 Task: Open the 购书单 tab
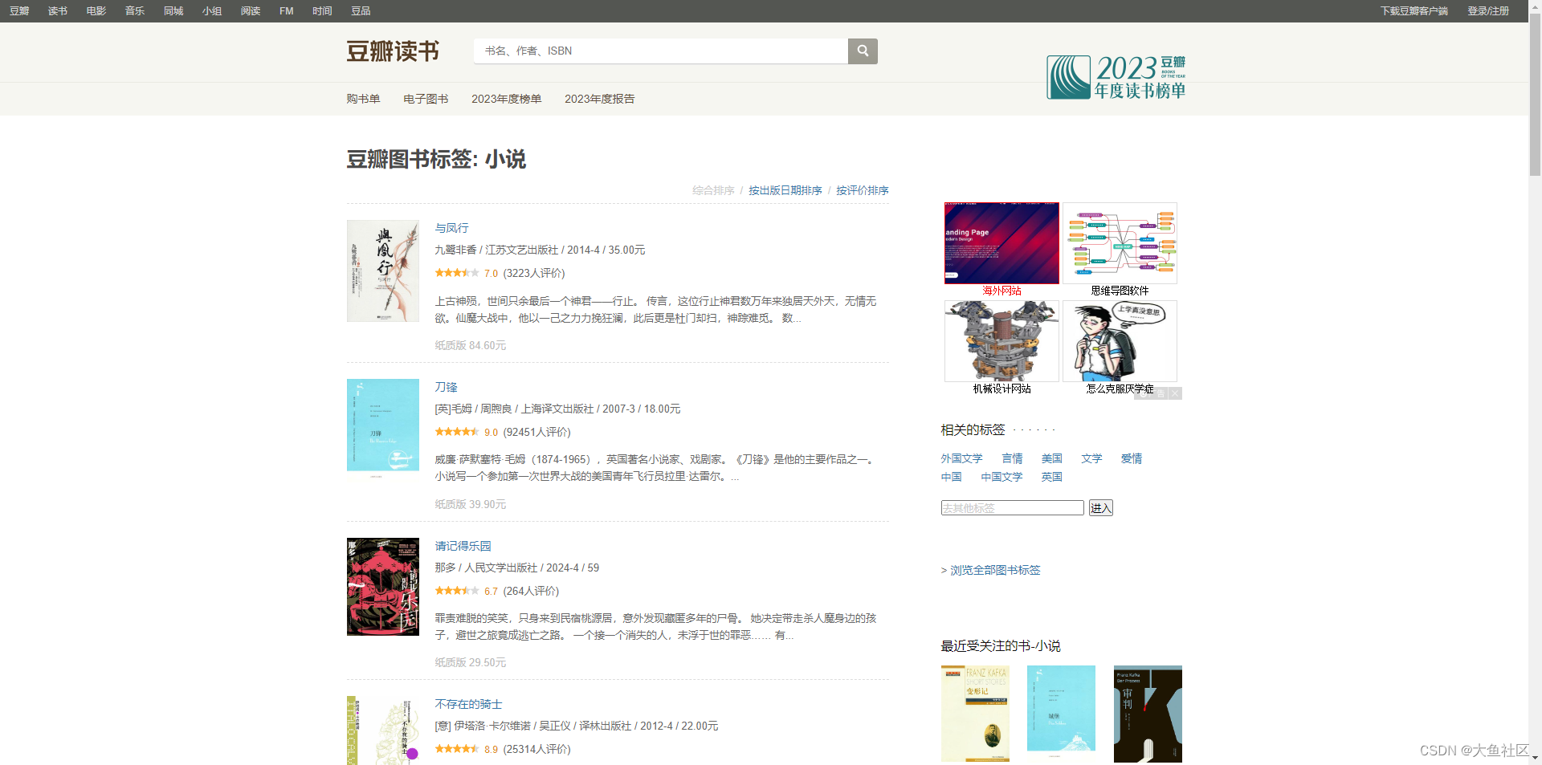363,99
